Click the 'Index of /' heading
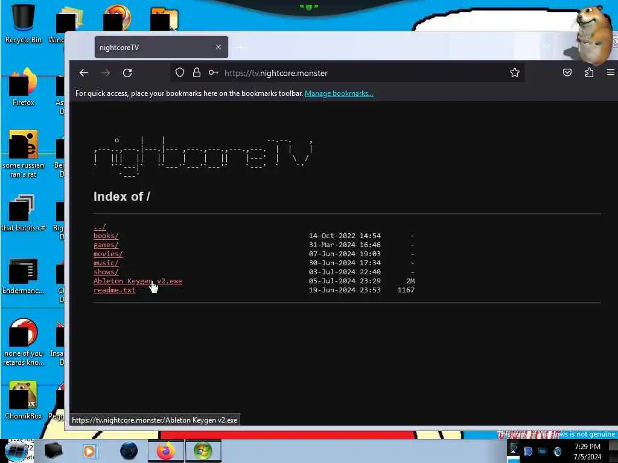618x463 pixels. pos(122,197)
